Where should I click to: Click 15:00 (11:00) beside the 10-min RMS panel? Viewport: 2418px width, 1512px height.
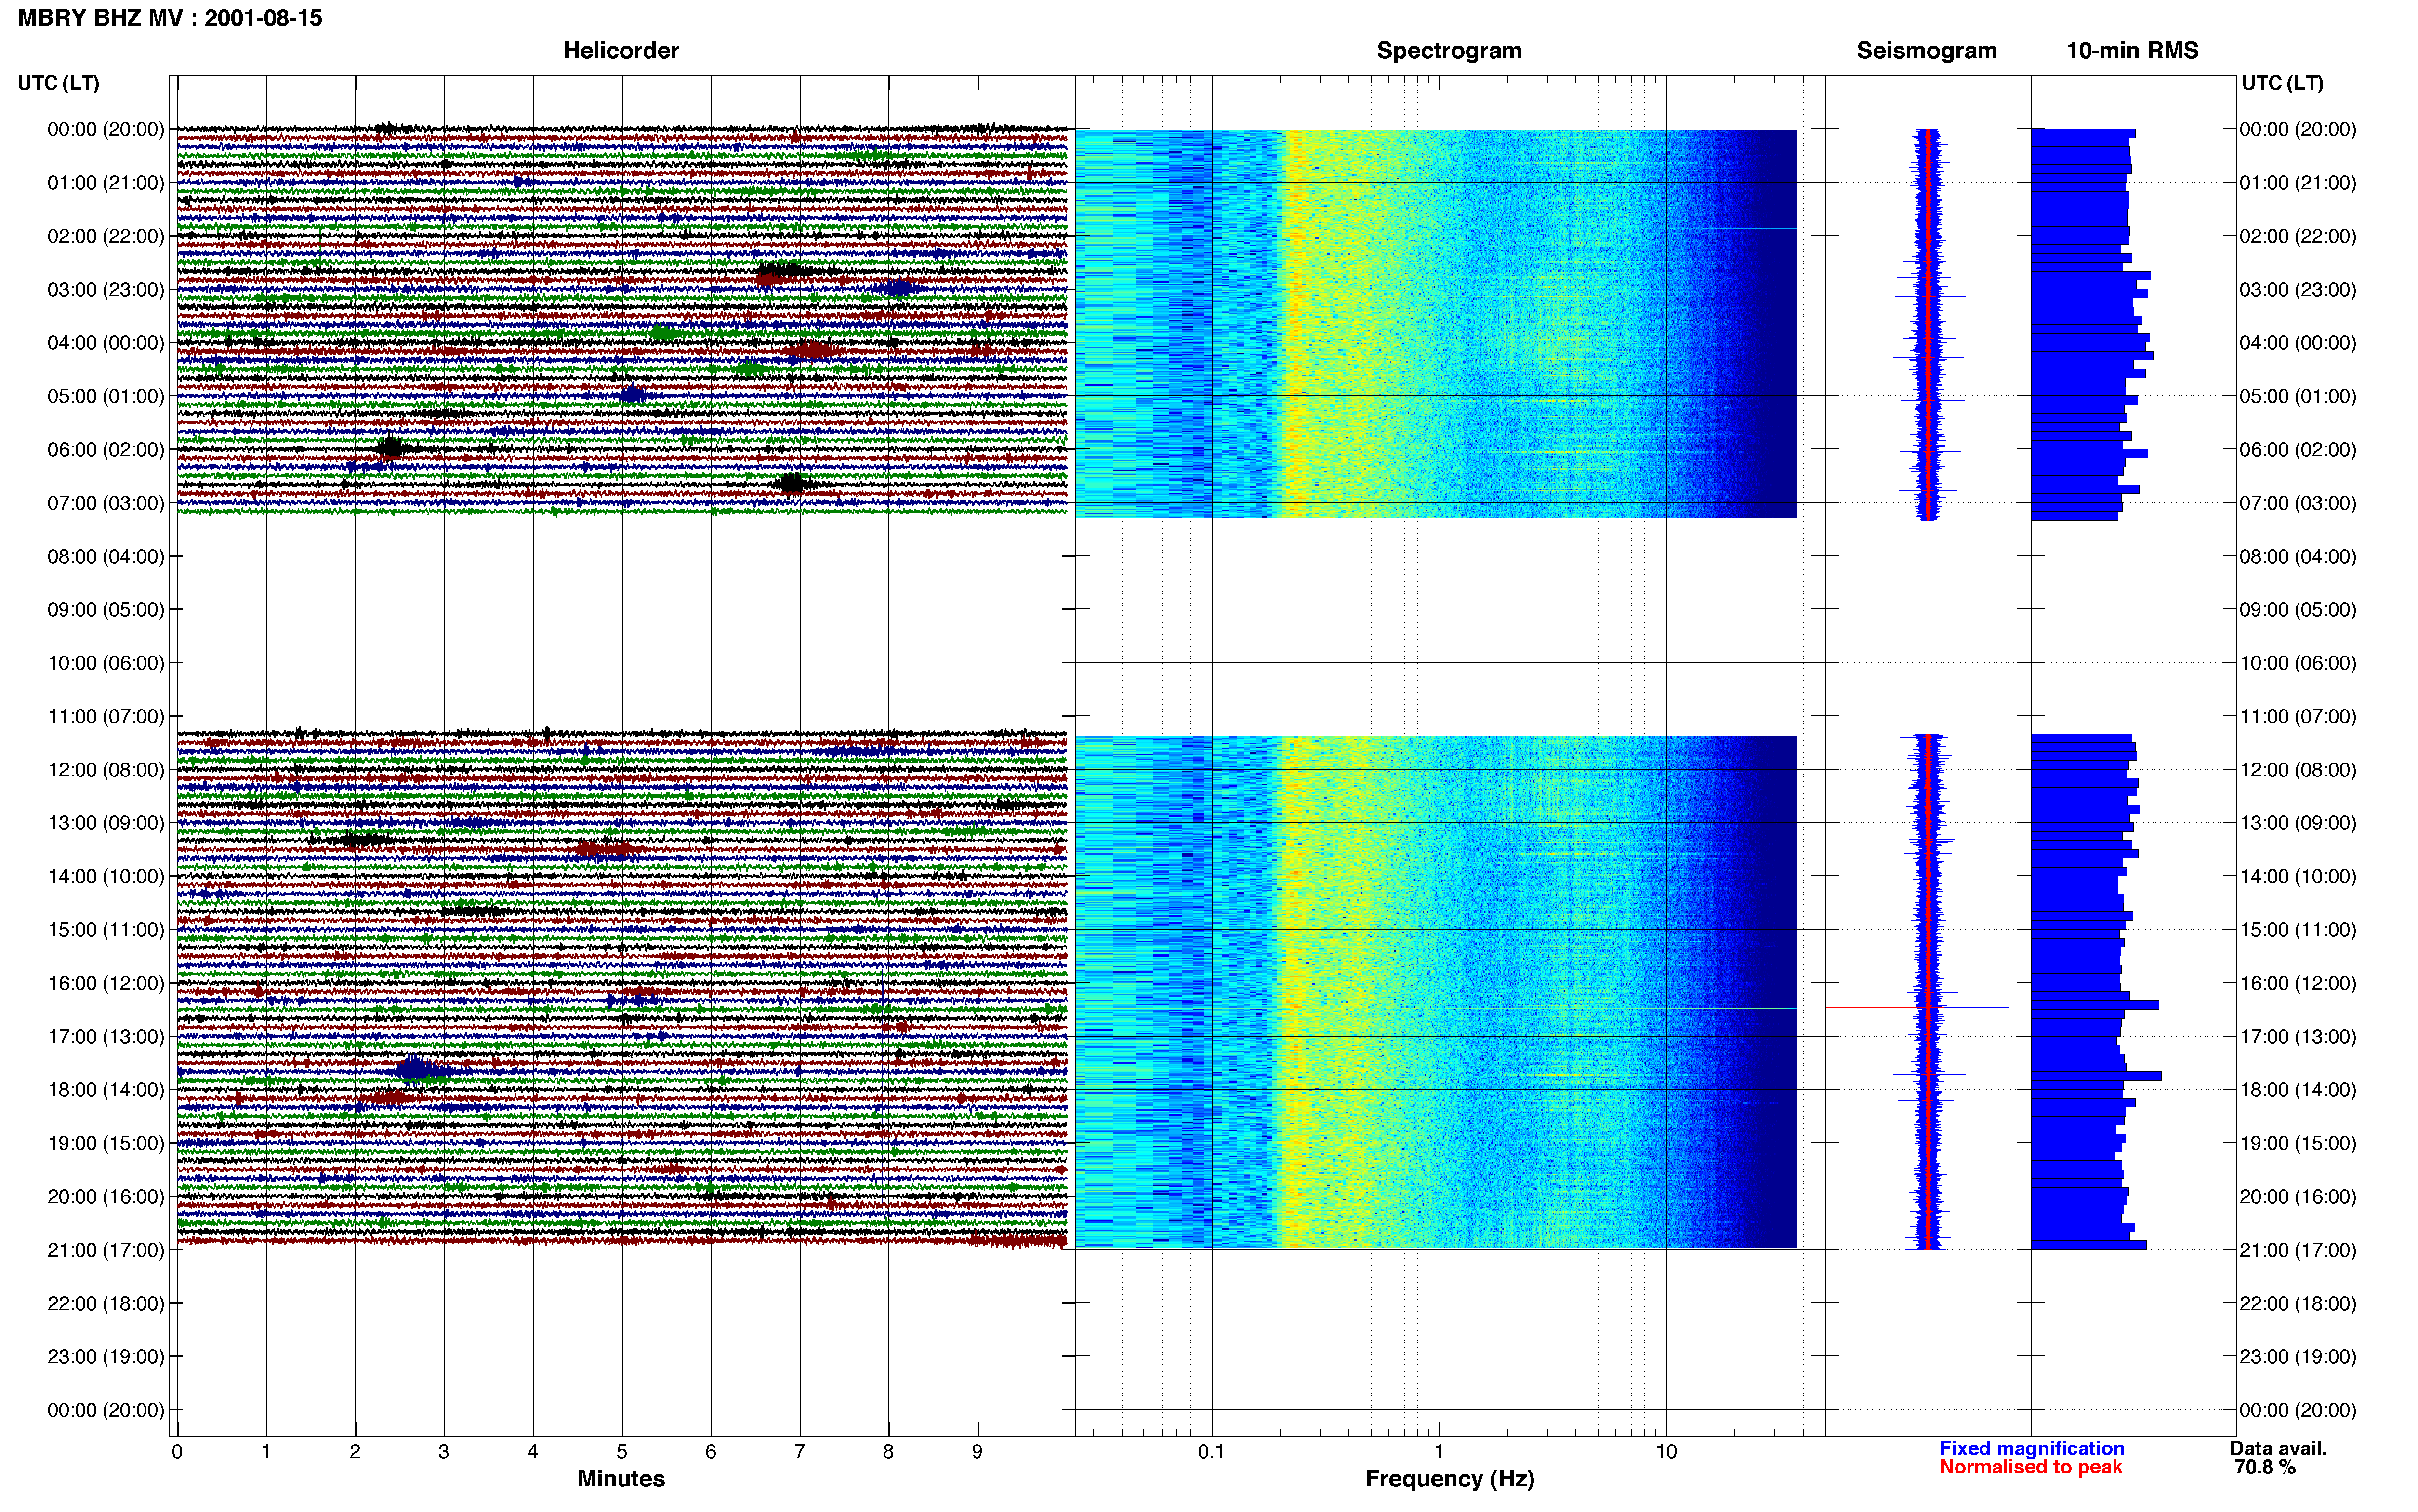coord(2298,930)
